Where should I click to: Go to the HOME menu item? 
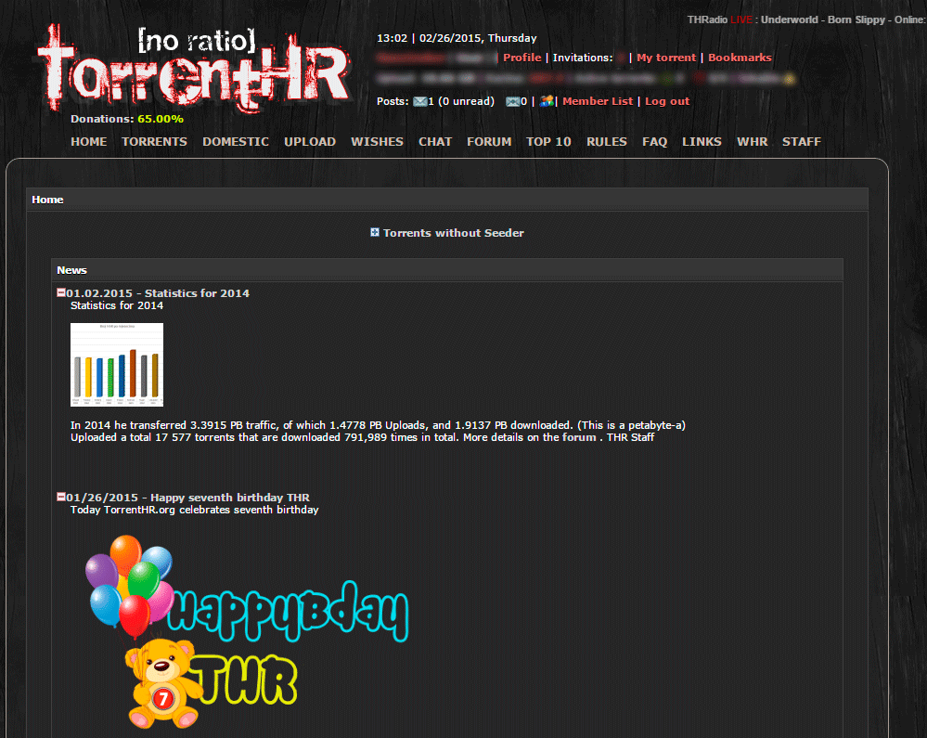point(89,142)
